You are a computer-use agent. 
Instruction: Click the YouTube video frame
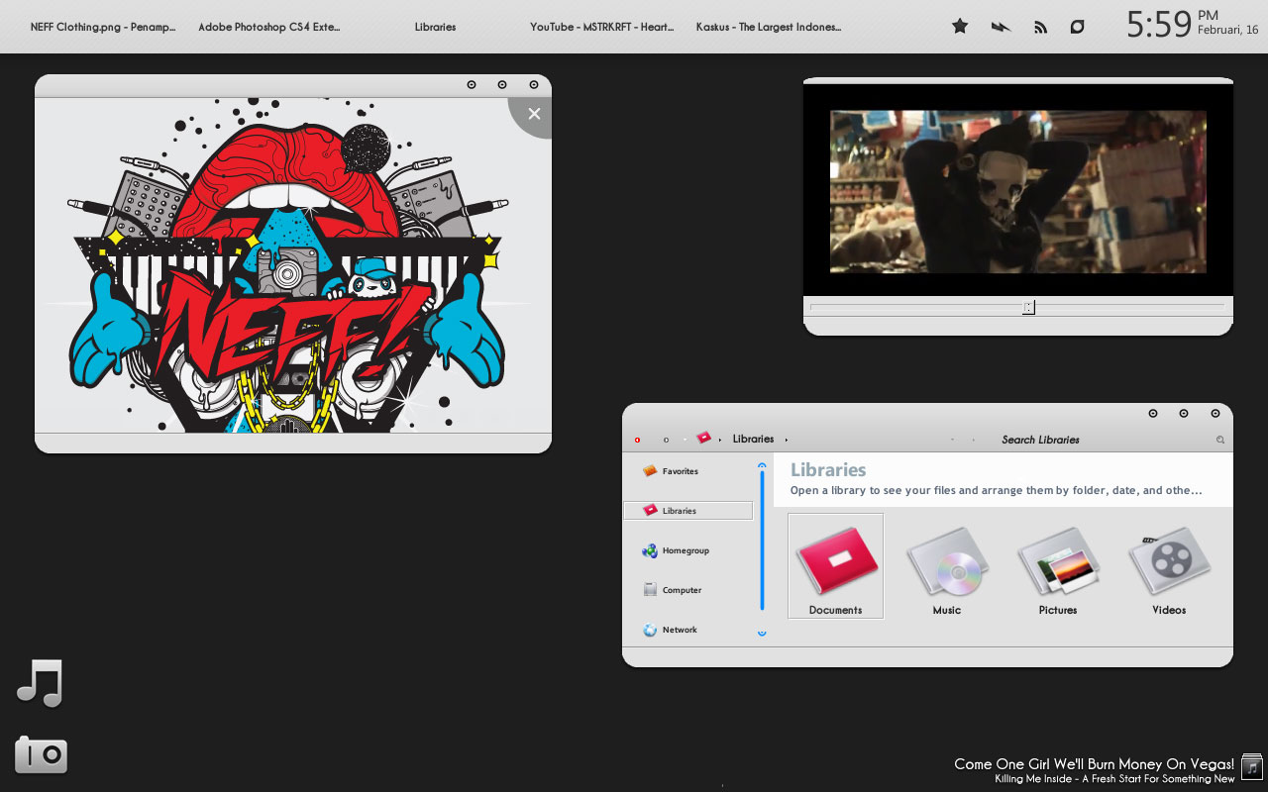click(1018, 191)
